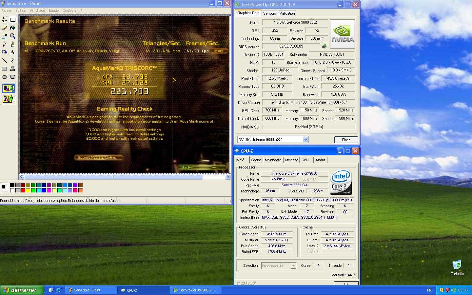
Task: Open the Processor #1 selection dropdown
Action: click(x=293, y=266)
